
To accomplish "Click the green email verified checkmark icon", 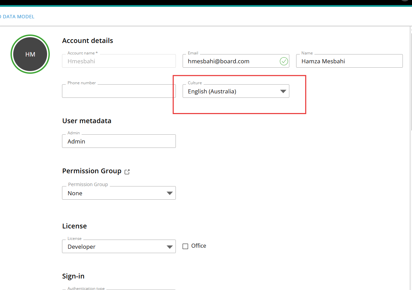I will [284, 61].
